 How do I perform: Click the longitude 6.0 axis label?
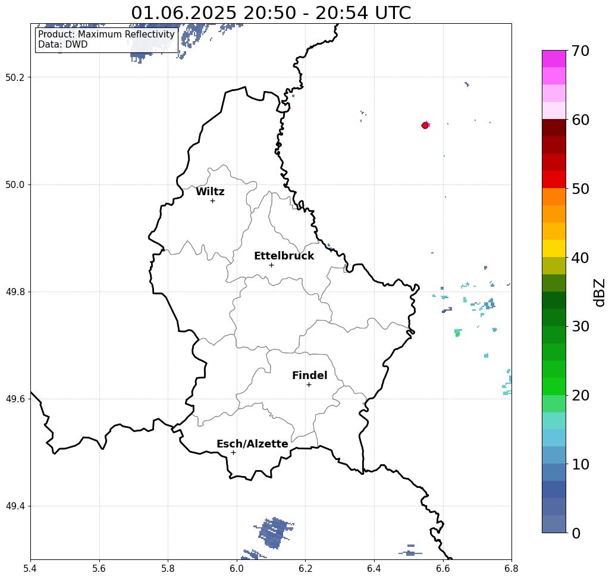coord(237,568)
